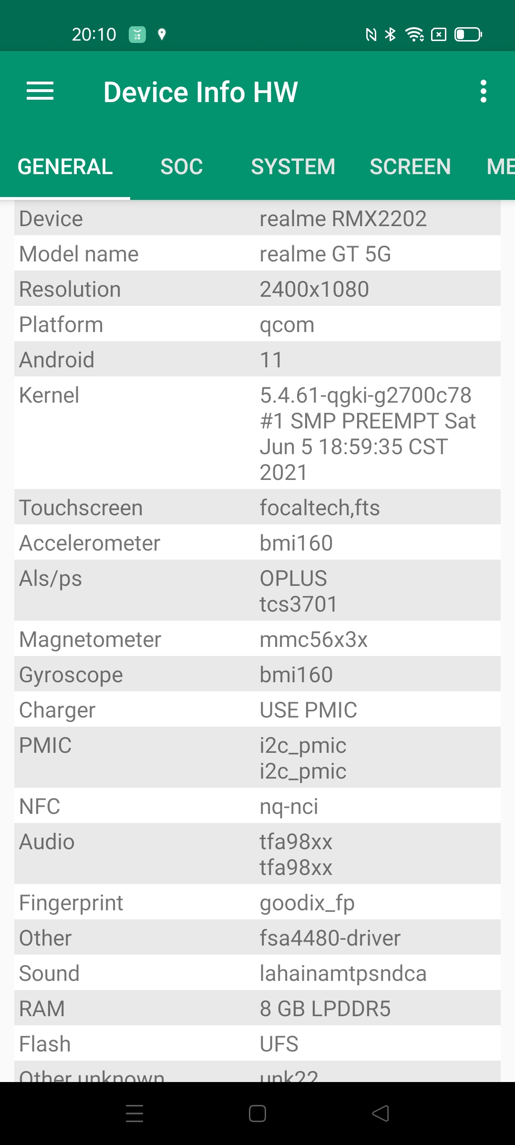515x1145 pixels.
Task: Tap the Touchscreen focaltech,fts entry
Action: point(319,508)
